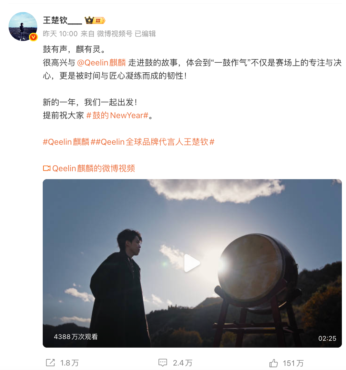Like the post with thumbs-up icon
Viewport: 346px width, 370px height.
pyautogui.click(x=274, y=363)
